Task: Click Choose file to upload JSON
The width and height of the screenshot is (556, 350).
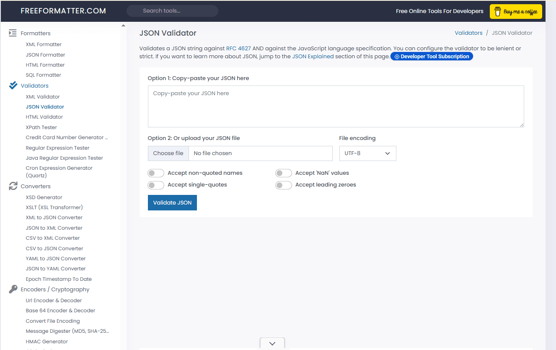Action: (168, 153)
